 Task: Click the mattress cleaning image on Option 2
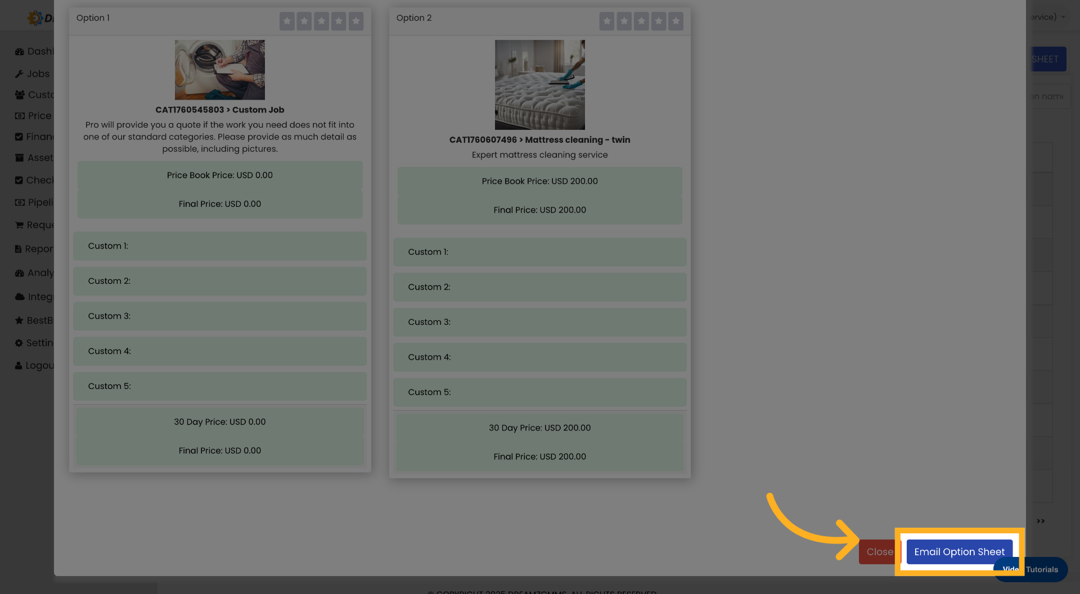[x=539, y=84]
